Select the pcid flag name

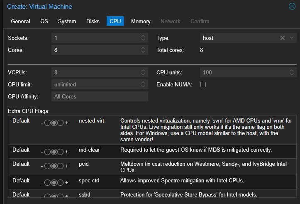pos(84,164)
